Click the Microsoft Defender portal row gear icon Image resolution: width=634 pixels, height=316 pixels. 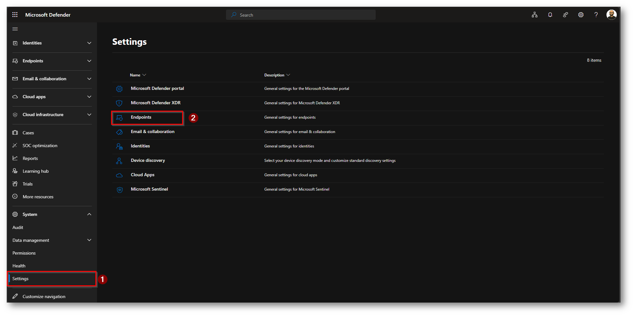coord(119,89)
